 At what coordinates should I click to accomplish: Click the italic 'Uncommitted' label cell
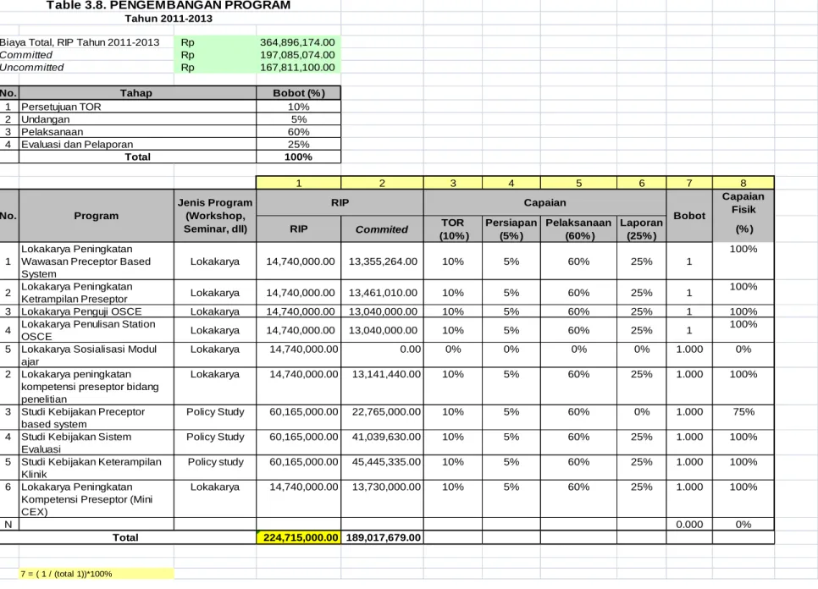click(x=32, y=67)
